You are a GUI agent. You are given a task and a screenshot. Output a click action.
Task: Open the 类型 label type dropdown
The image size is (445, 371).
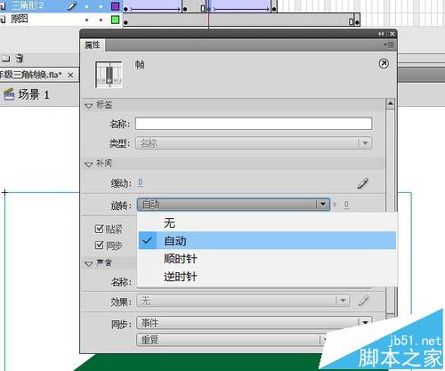(254, 143)
